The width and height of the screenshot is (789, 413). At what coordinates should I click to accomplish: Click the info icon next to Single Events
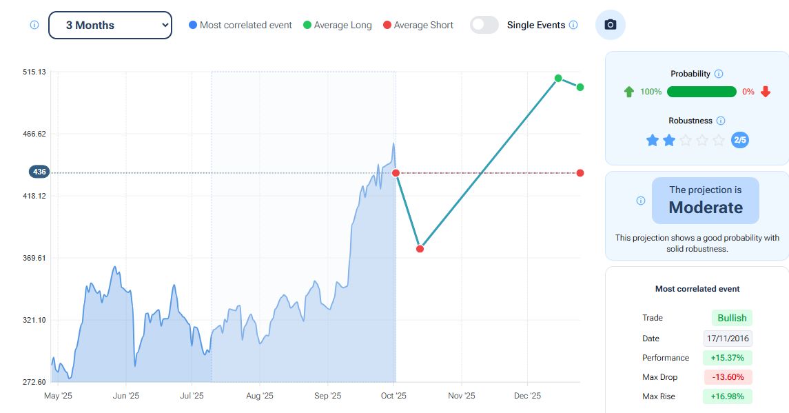tap(573, 25)
